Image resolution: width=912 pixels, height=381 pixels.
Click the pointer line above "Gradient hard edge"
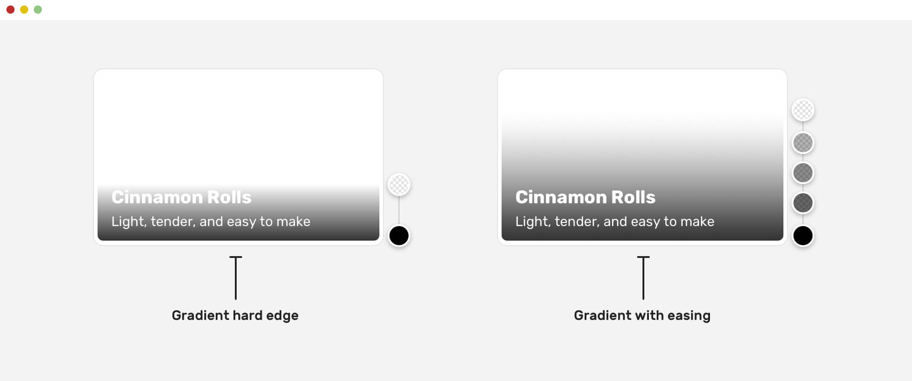click(x=236, y=278)
